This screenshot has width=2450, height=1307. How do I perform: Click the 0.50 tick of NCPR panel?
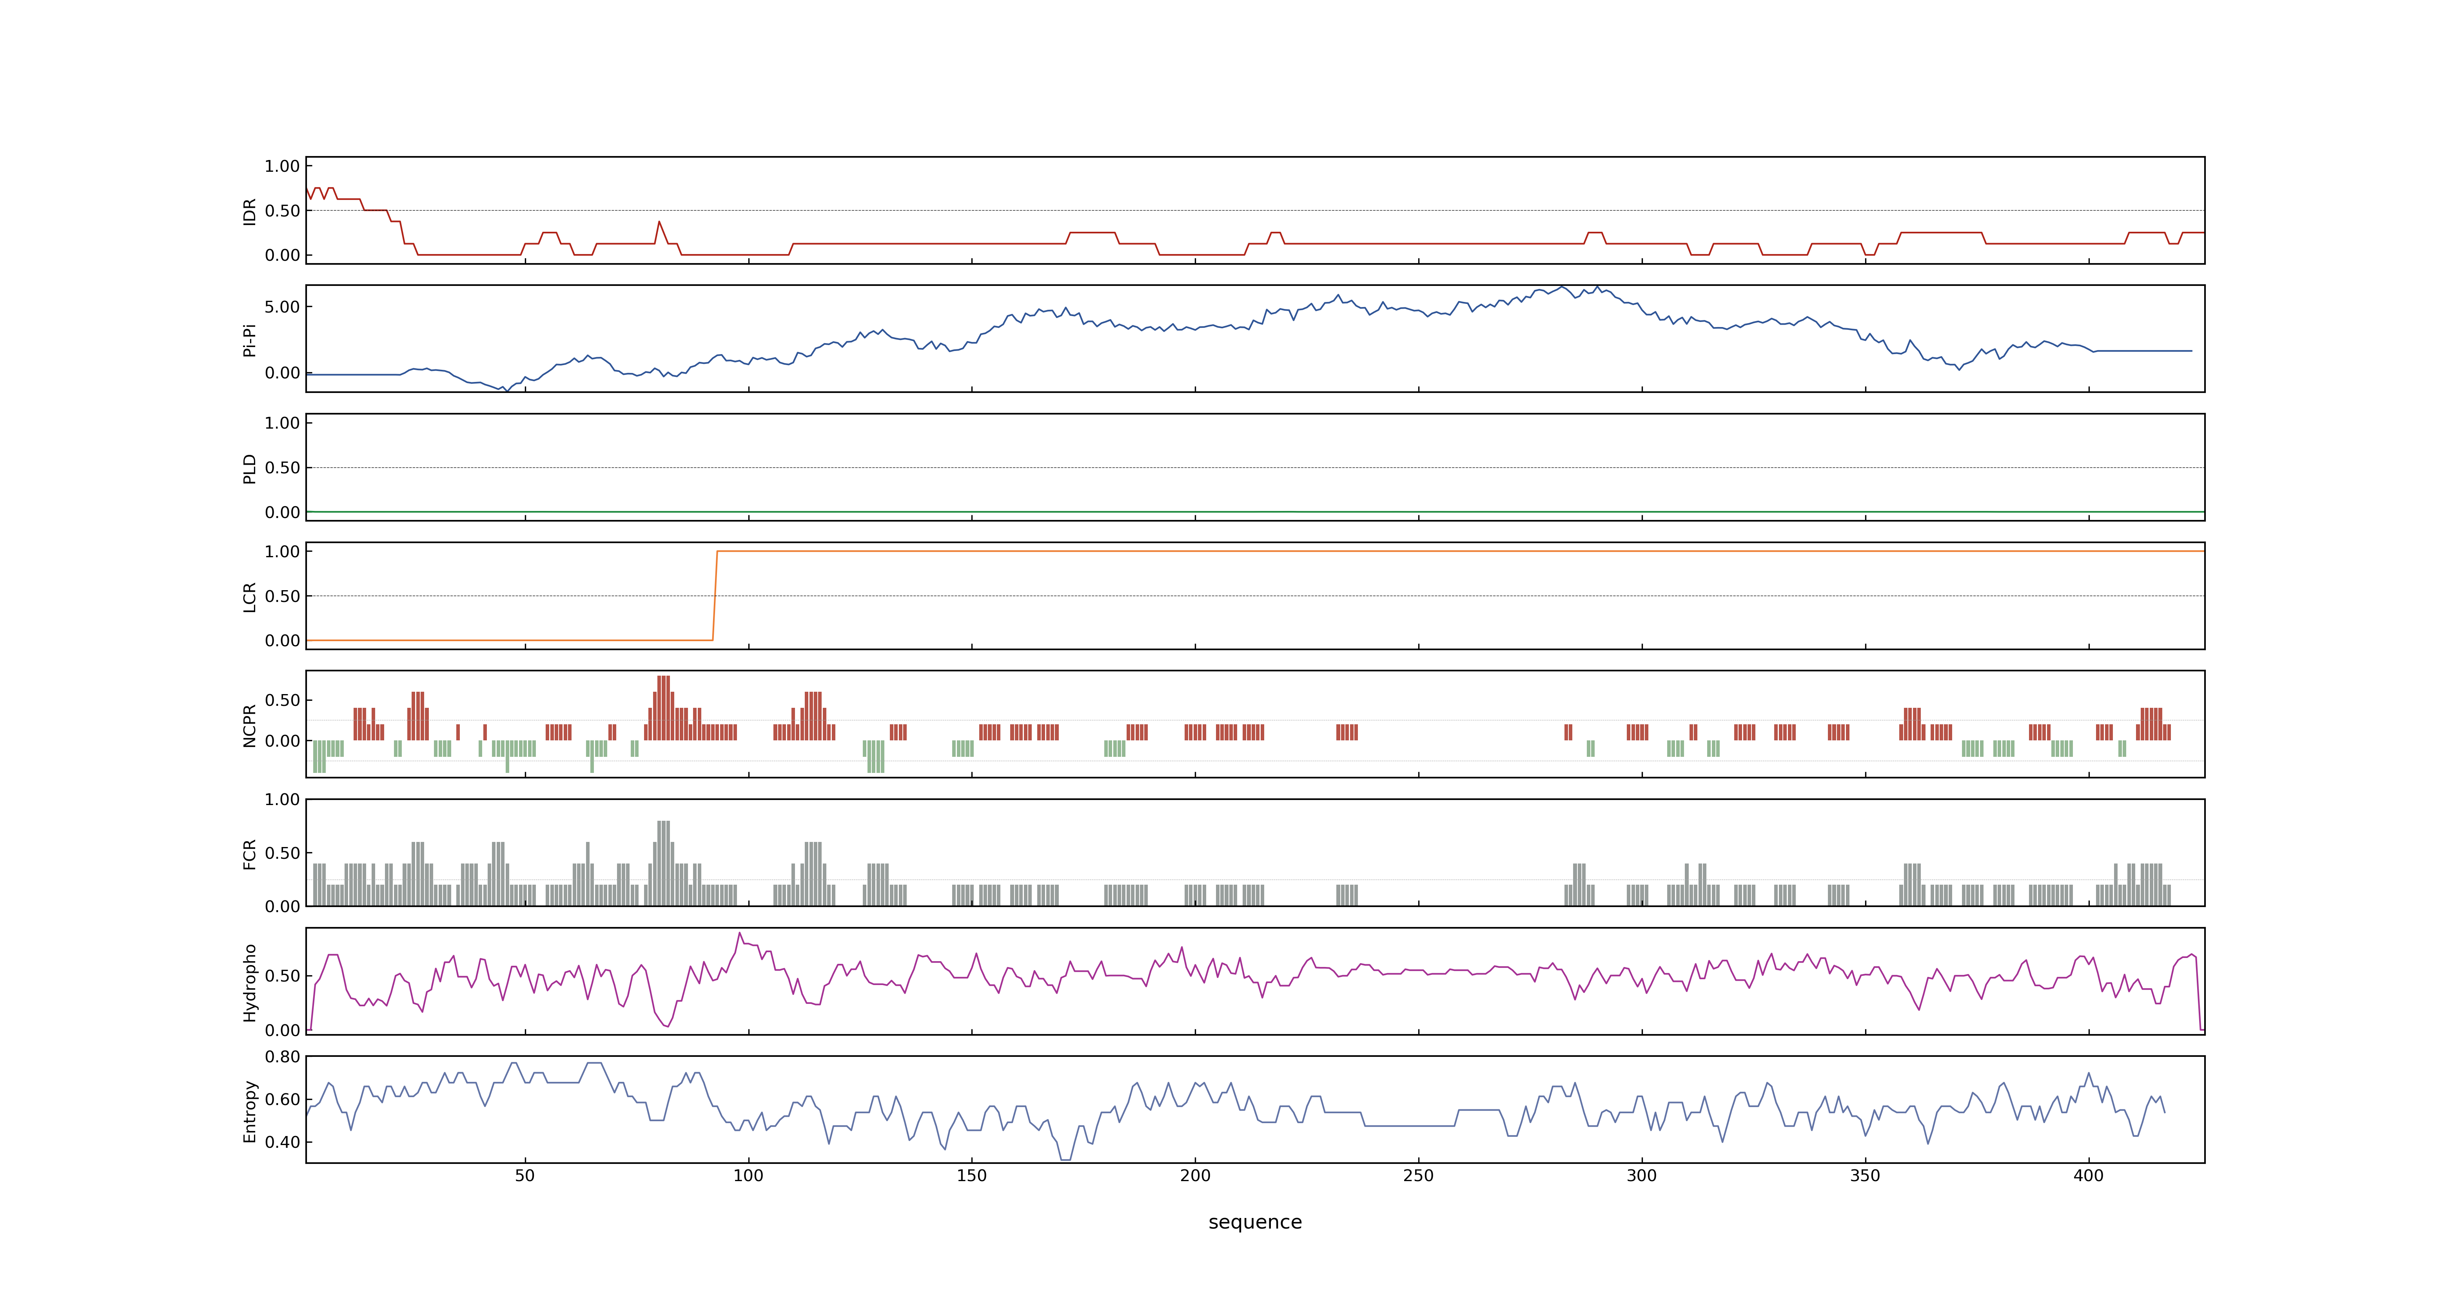tap(283, 700)
